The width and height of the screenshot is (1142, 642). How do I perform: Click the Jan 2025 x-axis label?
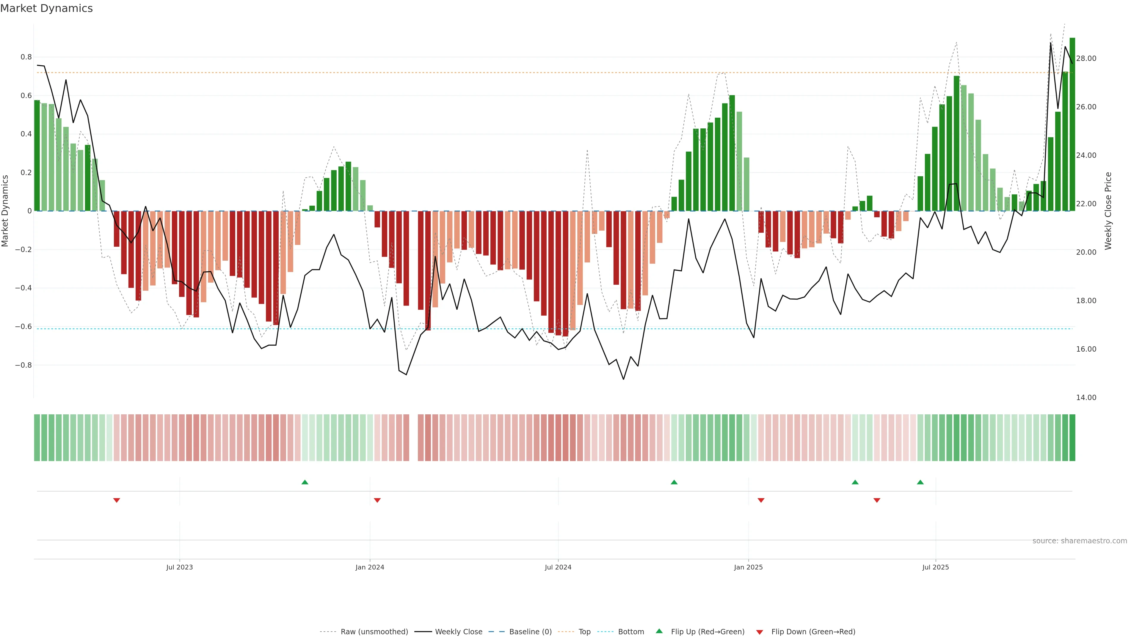click(748, 567)
